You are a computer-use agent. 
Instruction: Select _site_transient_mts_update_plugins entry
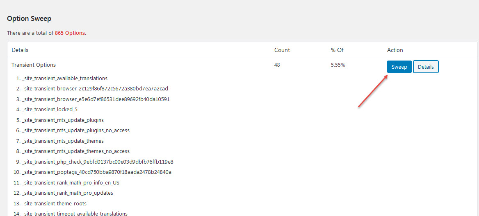coord(61,120)
